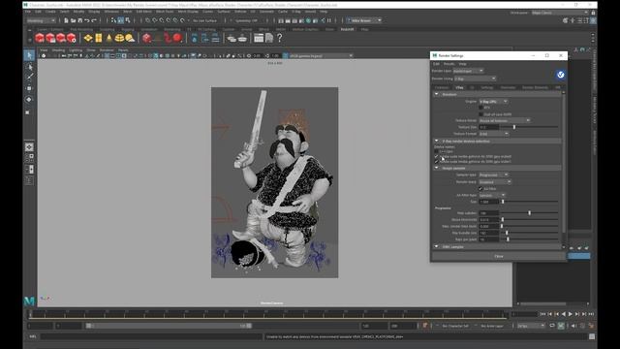
Task: Uncheck the second CUDA GeForce device
Action: [436, 162]
